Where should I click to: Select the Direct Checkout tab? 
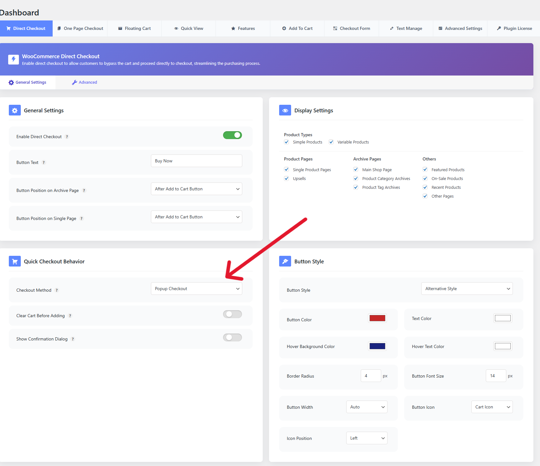[26, 28]
